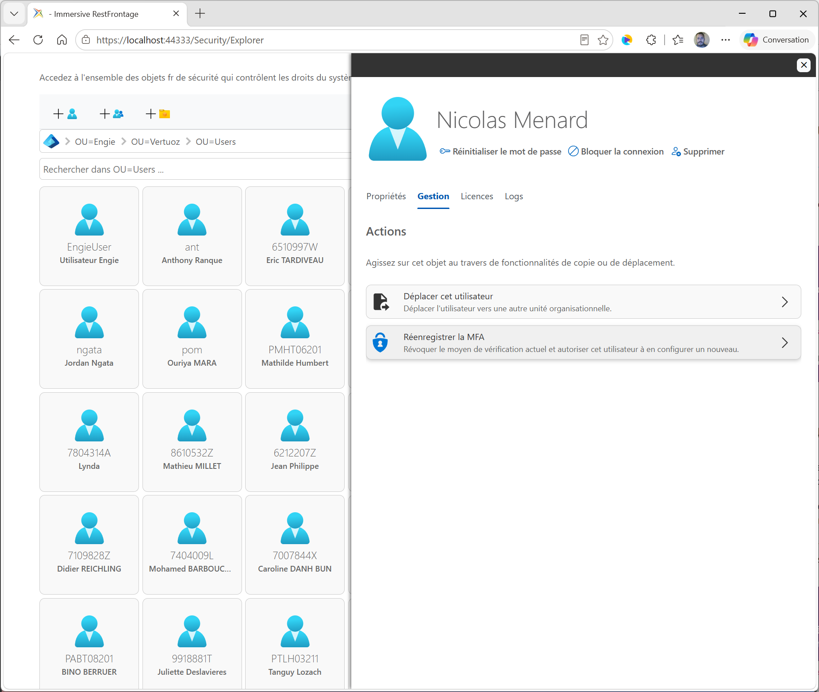
Task: Open the Caroline DANH BUN user card
Action: [295, 545]
